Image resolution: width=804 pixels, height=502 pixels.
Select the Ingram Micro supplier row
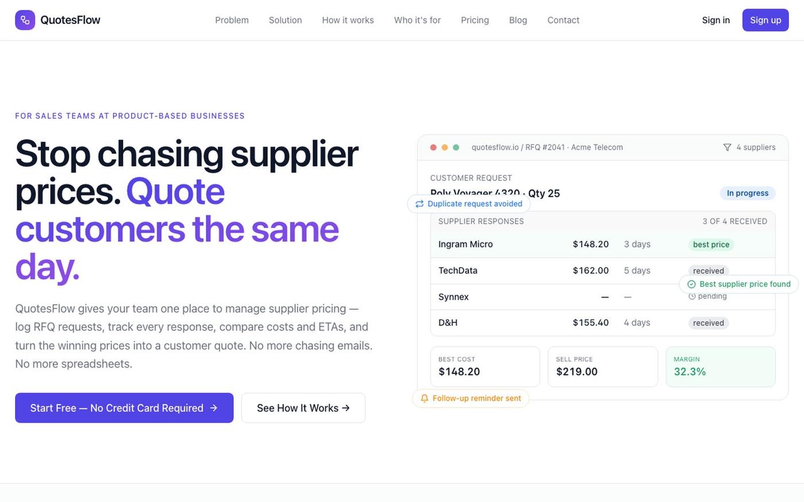coord(603,244)
